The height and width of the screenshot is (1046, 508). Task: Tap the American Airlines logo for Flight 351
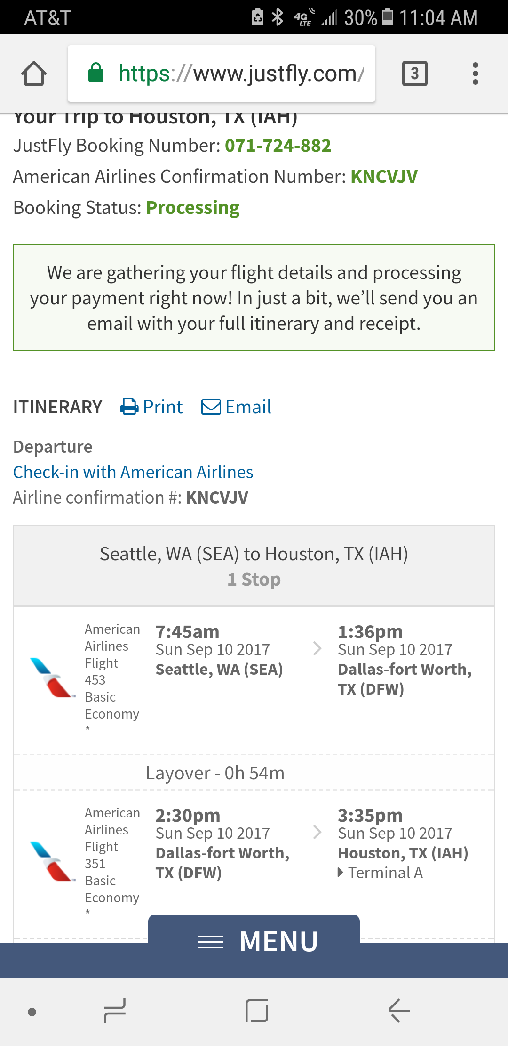pyautogui.click(x=52, y=861)
